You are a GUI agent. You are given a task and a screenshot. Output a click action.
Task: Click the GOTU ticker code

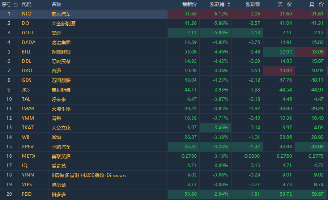click(x=29, y=33)
